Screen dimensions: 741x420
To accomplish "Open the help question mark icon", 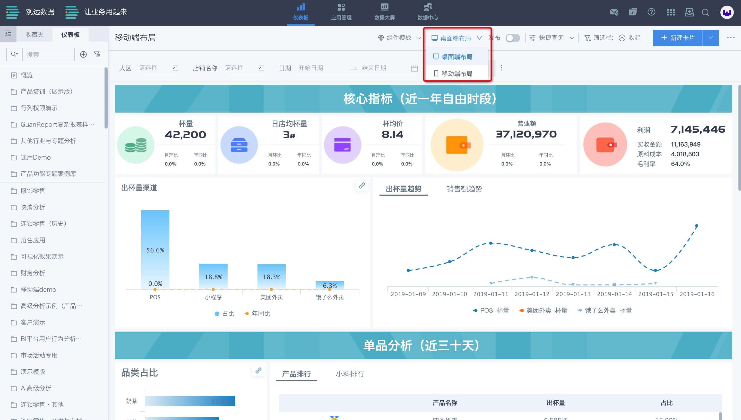I will (x=651, y=12).
